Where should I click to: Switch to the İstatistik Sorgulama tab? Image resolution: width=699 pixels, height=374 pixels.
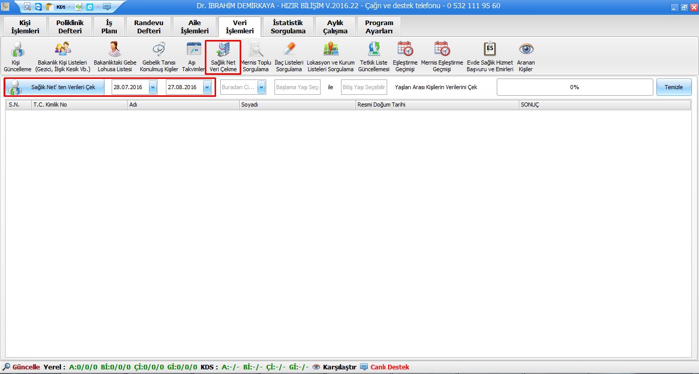click(288, 27)
